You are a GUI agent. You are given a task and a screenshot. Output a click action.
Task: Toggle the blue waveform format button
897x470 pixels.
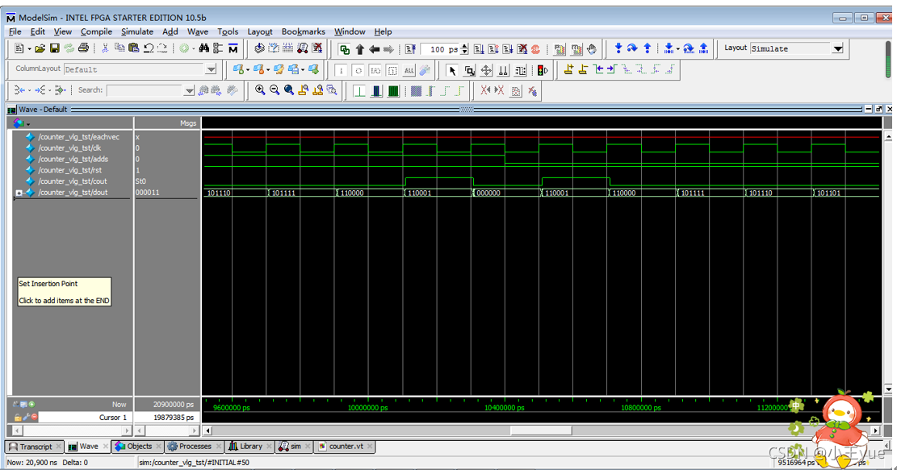pyautogui.click(x=376, y=91)
